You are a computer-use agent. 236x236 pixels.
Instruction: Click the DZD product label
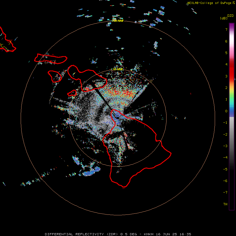point(230,16)
